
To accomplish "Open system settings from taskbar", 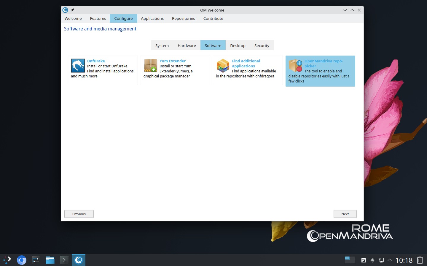I will pyautogui.click(x=36, y=260).
